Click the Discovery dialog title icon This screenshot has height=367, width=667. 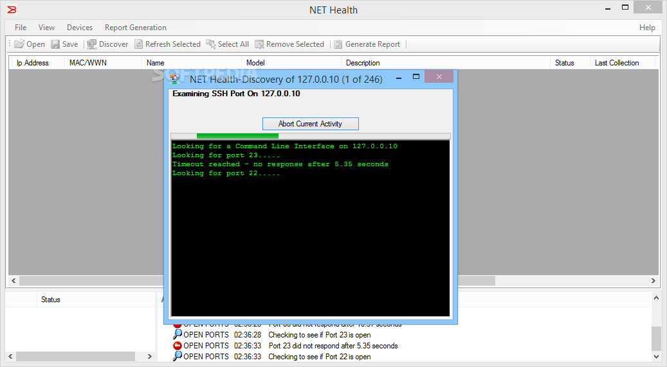click(x=174, y=78)
